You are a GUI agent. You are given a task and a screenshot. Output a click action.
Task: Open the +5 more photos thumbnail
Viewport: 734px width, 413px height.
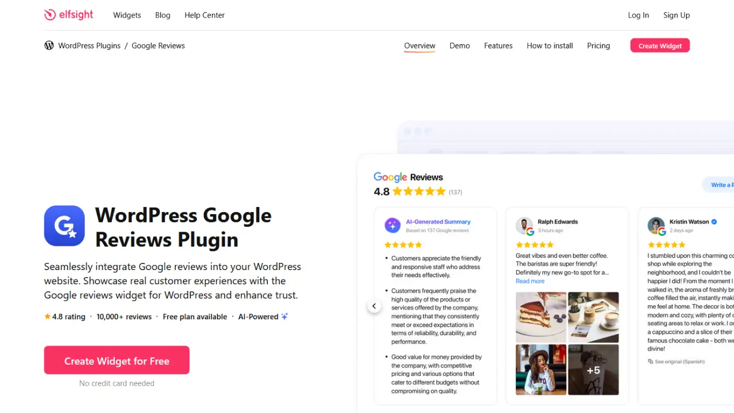[x=593, y=370]
